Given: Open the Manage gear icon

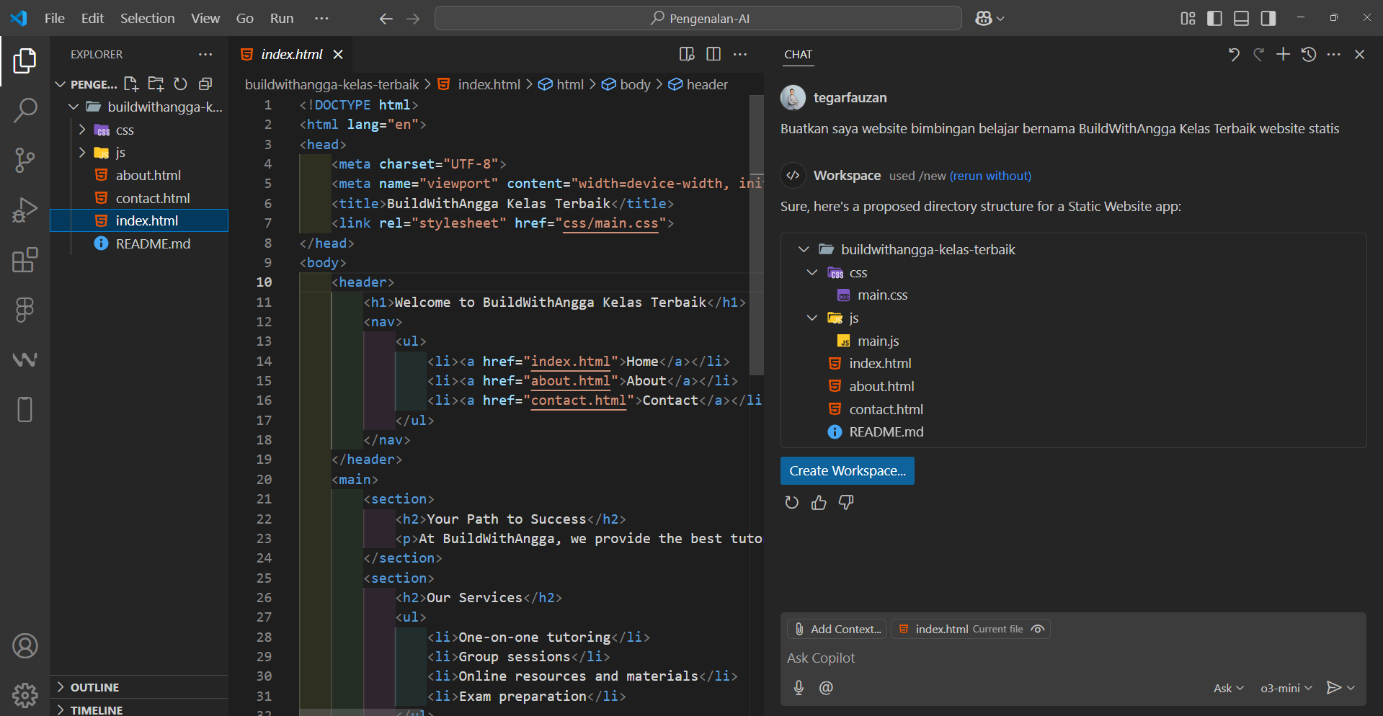Looking at the screenshot, I should click(x=25, y=695).
